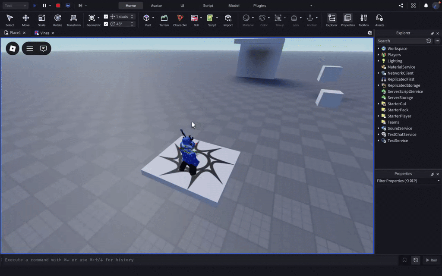Image resolution: width=442 pixels, height=276 pixels.
Task: Open the command history clock icon
Action: tap(416, 260)
